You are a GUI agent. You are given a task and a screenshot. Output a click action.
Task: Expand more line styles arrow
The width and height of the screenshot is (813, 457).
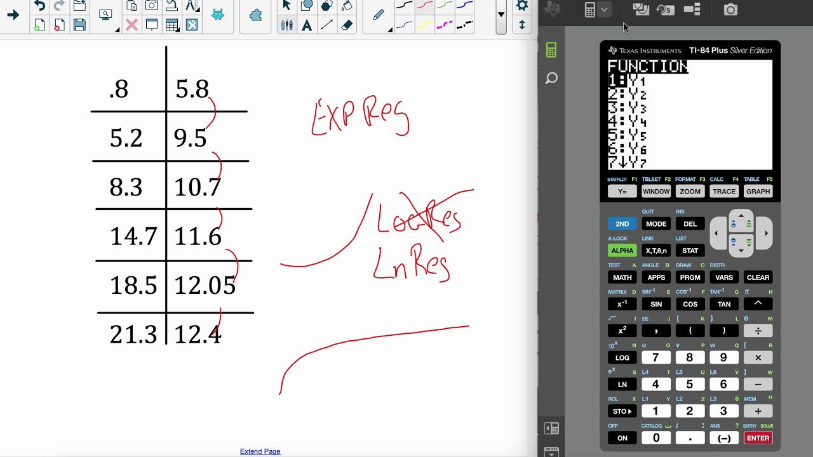[501, 15]
